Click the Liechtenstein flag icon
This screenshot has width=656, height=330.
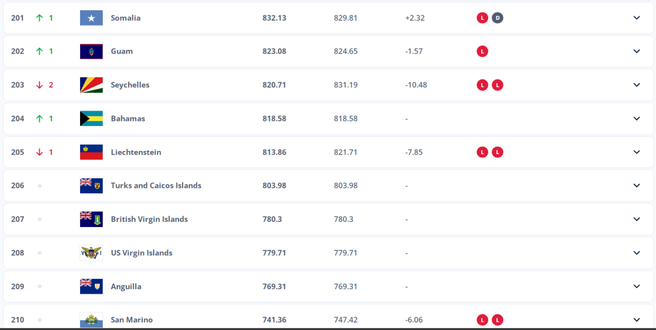(x=91, y=152)
